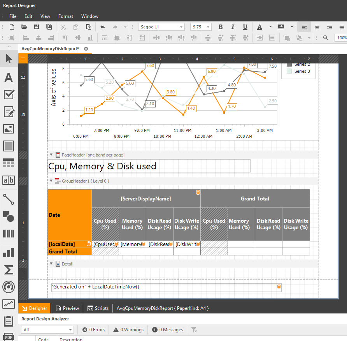Select the Chart tool
The image size is (347, 341).
[9, 252]
